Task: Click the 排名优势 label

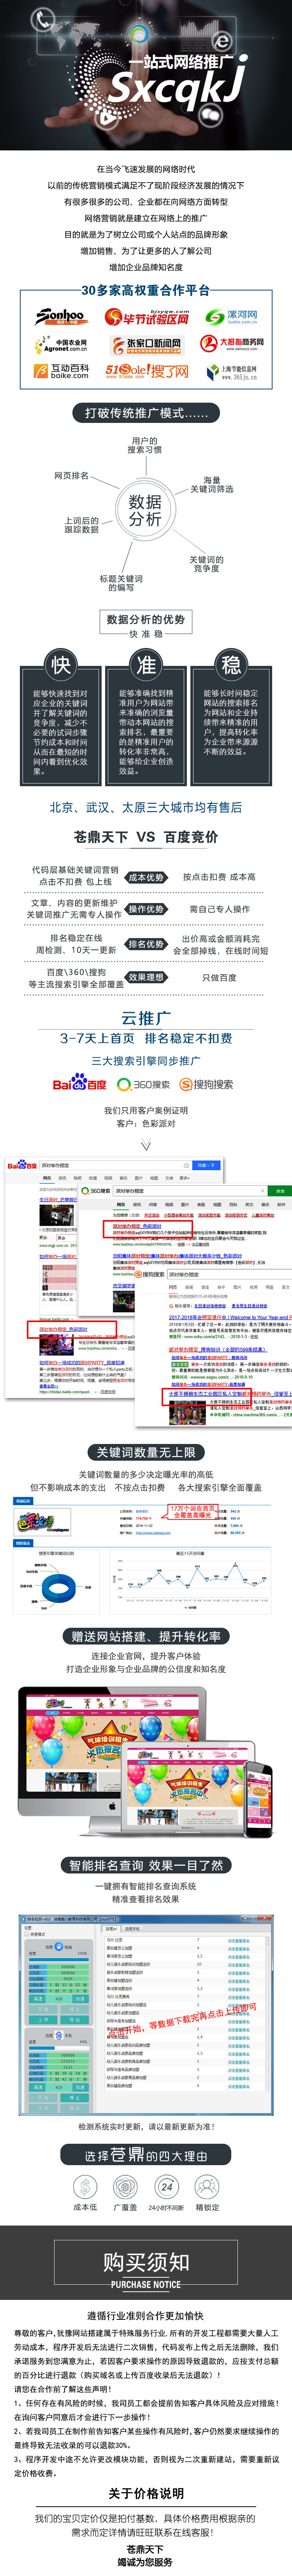Action: click(146, 944)
